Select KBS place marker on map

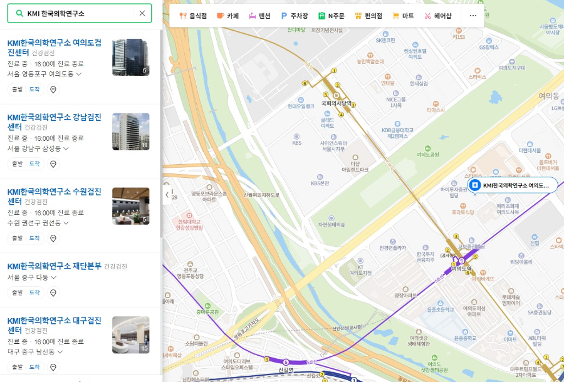coord(297,139)
